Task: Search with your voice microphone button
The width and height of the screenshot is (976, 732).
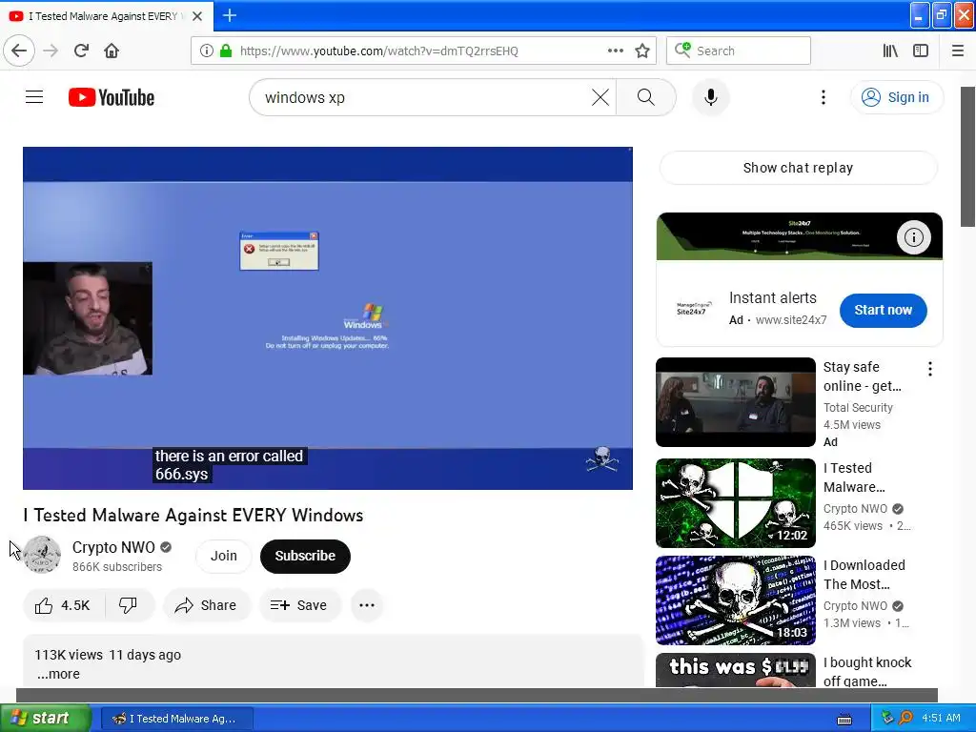Action: [710, 97]
